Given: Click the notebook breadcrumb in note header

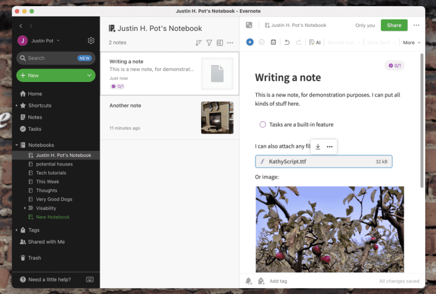Looking at the screenshot, I should click(296, 25).
